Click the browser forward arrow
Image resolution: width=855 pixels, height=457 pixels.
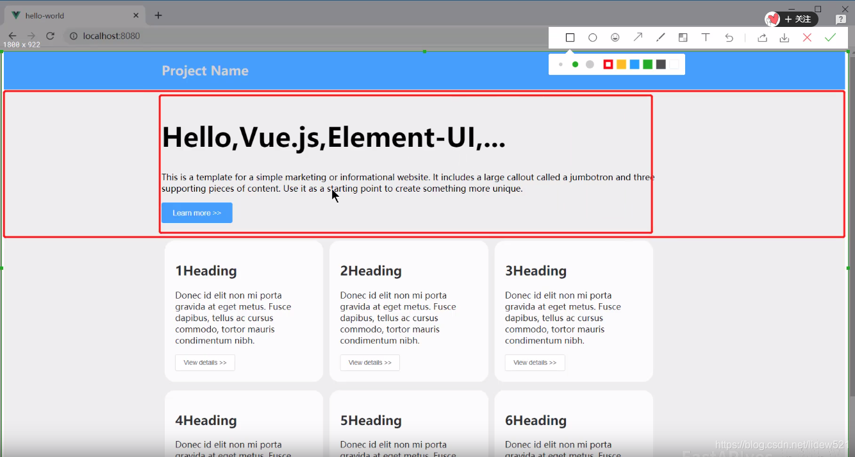point(31,36)
